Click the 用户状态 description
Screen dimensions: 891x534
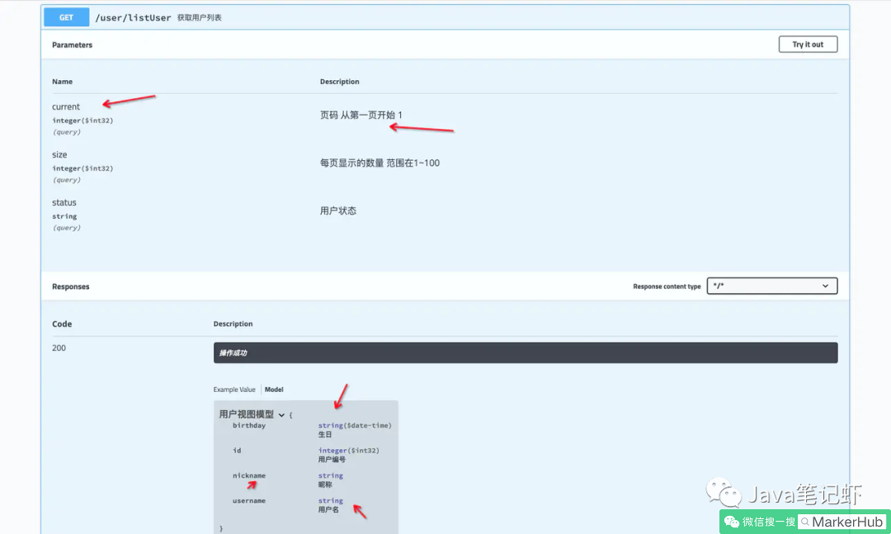point(338,210)
